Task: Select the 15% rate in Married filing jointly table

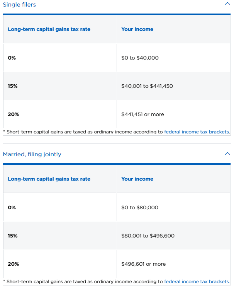Action: click(x=13, y=236)
